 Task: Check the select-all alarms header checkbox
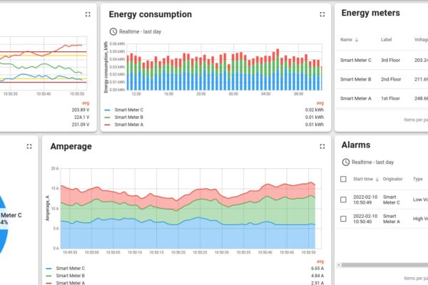tap(344, 179)
